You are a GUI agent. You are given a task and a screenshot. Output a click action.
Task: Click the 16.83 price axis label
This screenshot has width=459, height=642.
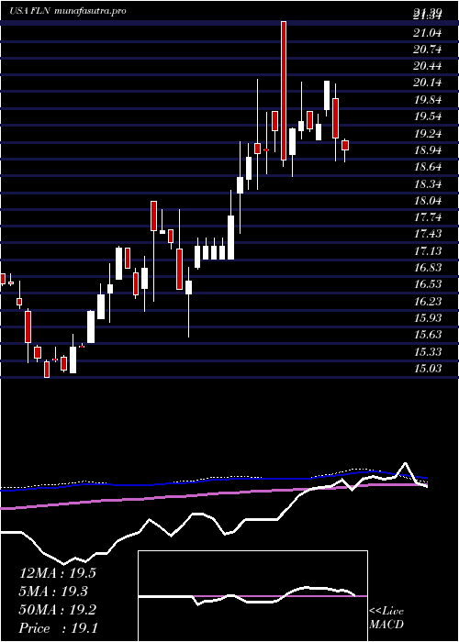[428, 268]
